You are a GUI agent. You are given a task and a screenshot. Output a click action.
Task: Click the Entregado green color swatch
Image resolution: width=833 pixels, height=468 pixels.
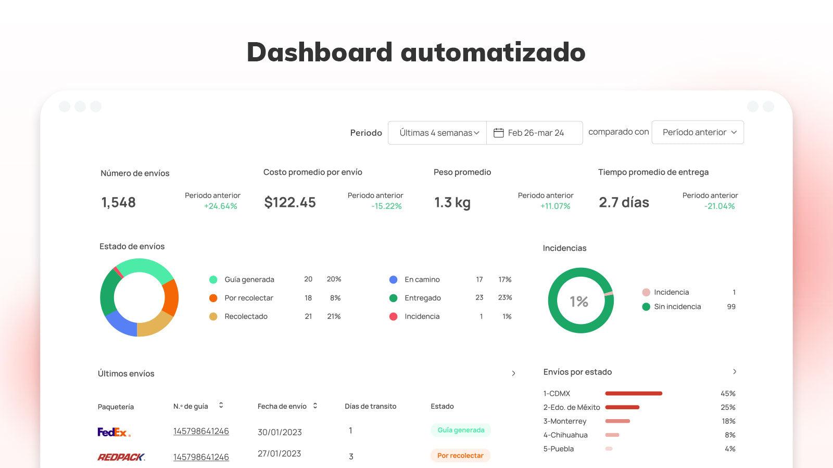click(393, 298)
